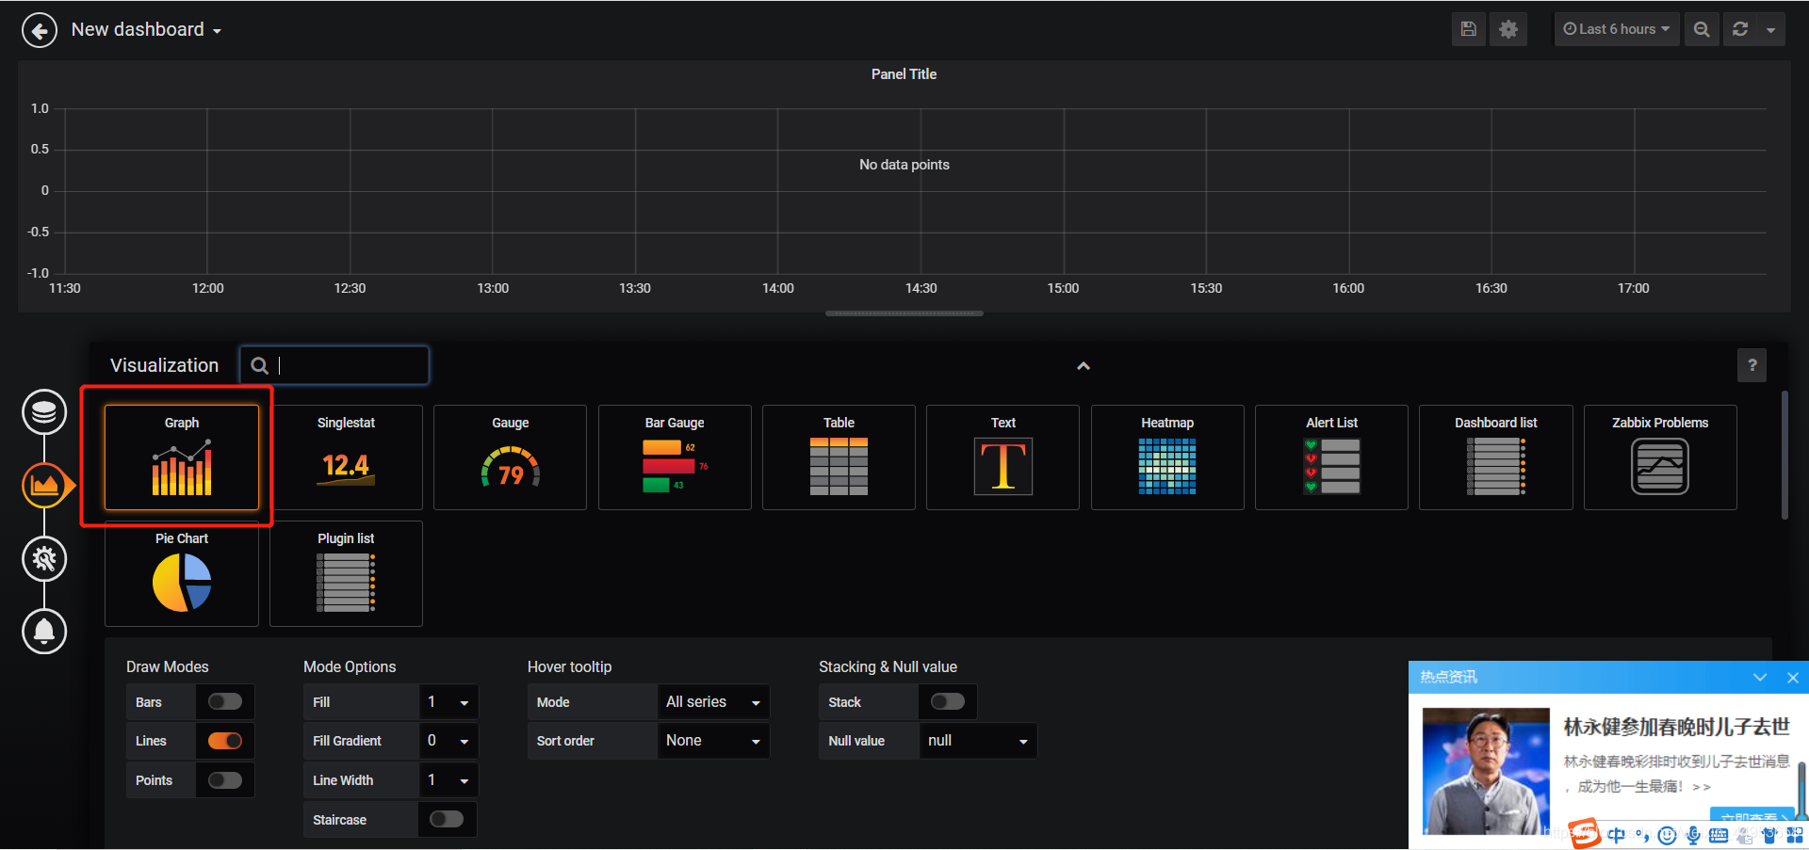Select the Heatmap visualization

pos(1167,457)
